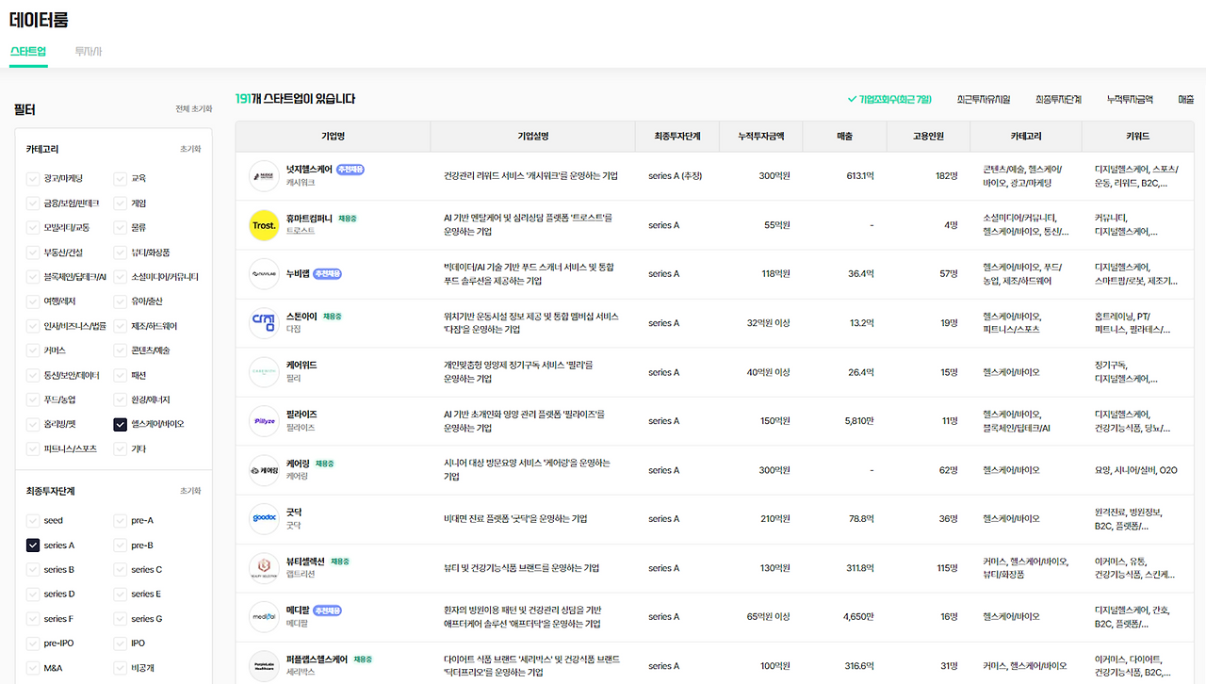1206x684 pixels.
Task: Reset the 최종투자단계 filter with 초기화
Action: tap(190, 491)
